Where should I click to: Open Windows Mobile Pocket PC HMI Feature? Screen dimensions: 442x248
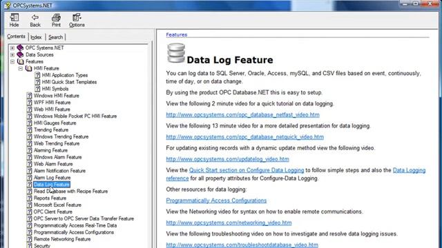75,116
